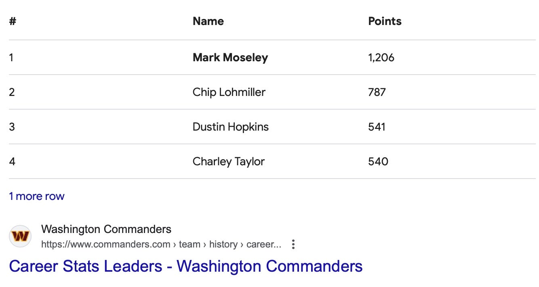Image resolution: width=539 pixels, height=287 pixels.
Task: Click the 540 points value
Action: [x=378, y=162]
